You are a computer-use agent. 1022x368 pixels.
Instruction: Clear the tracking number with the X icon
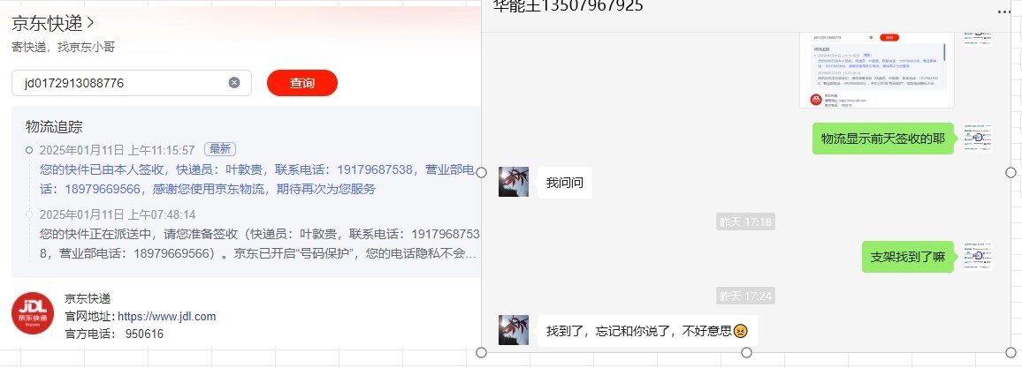tap(234, 83)
